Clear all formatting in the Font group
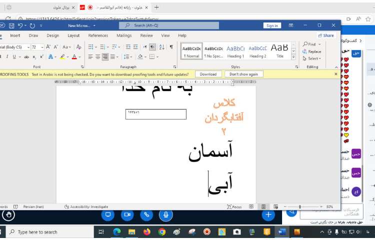The height and width of the screenshot is (240, 375). coord(78,47)
